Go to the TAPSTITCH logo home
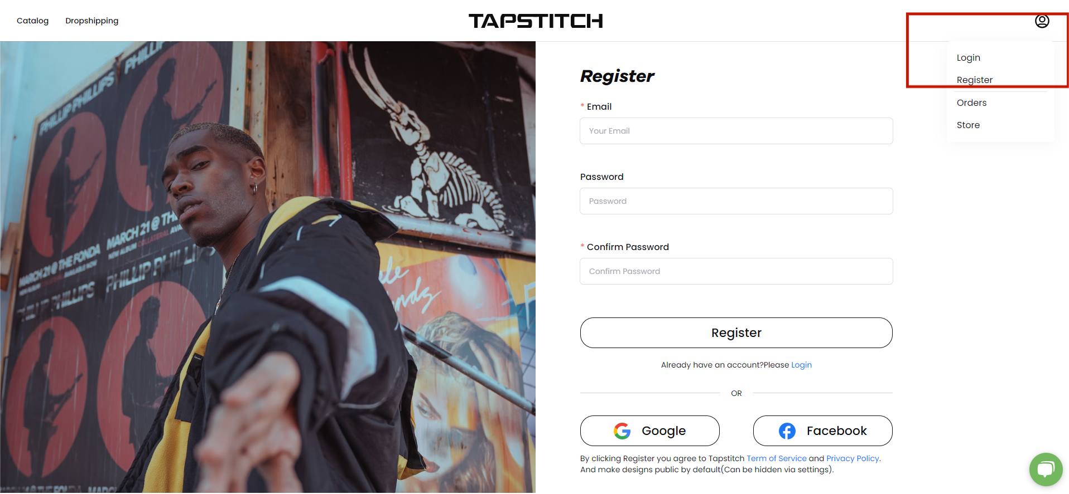This screenshot has width=1069, height=494. tap(536, 21)
